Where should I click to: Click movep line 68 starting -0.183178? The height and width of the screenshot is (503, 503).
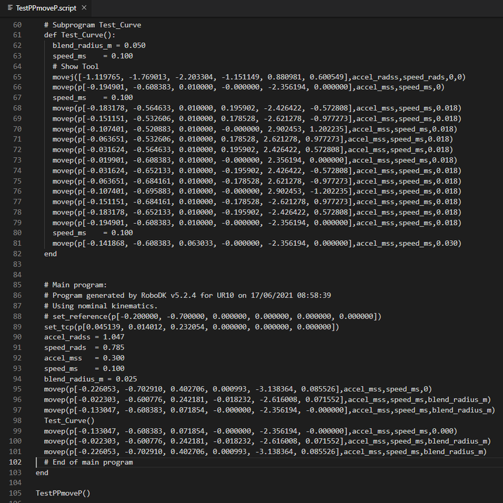click(257, 108)
